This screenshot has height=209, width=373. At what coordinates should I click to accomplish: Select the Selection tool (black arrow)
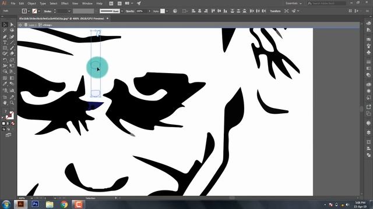tap(5, 24)
